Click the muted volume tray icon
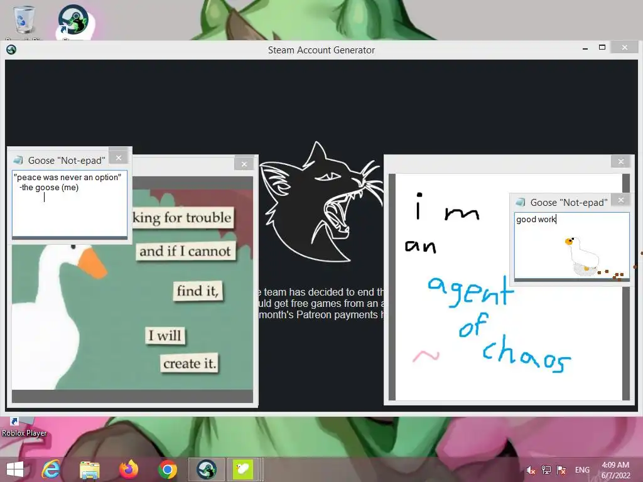Image resolution: width=643 pixels, height=482 pixels. [531, 469]
